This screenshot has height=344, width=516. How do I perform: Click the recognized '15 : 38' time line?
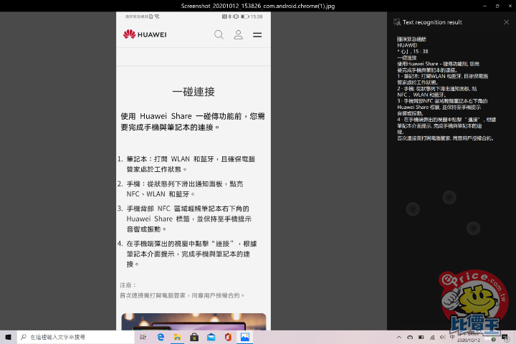tap(413, 52)
